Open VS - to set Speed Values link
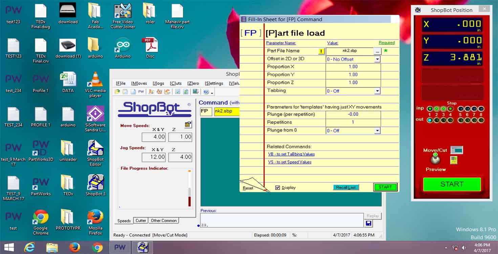Image resolution: width=498 pixels, height=254 pixels. [290, 162]
